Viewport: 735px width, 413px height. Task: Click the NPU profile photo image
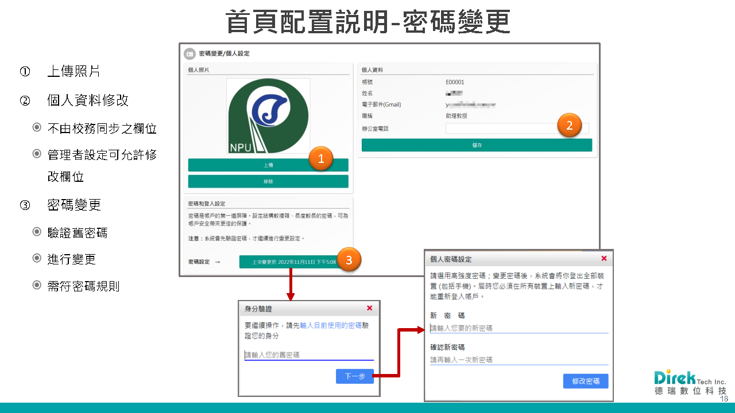[x=268, y=116]
